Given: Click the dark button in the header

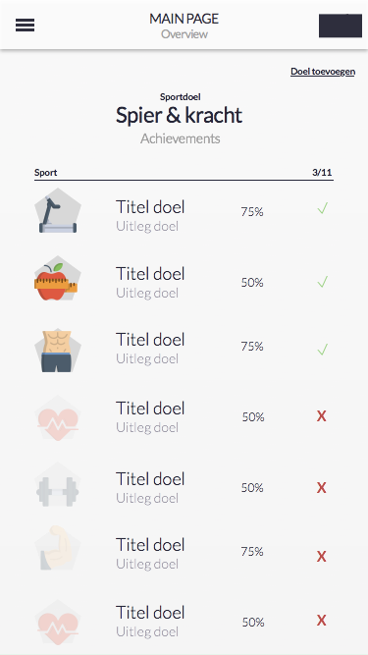Looking at the screenshot, I should click(341, 26).
